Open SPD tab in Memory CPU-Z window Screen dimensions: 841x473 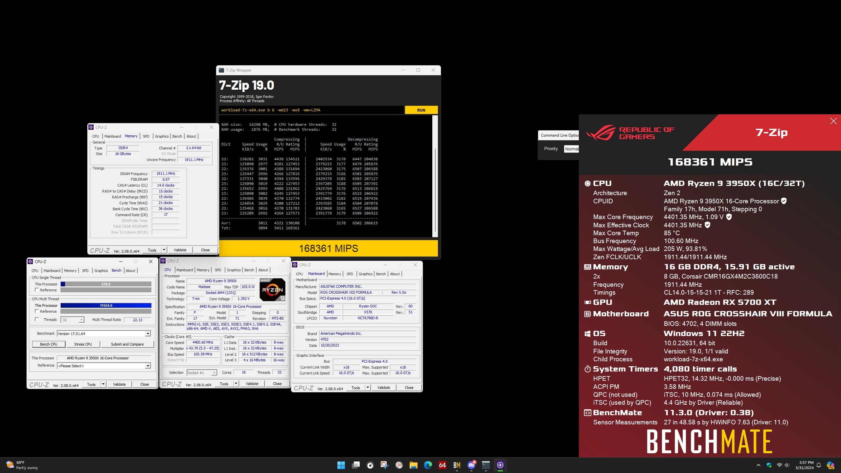point(146,136)
